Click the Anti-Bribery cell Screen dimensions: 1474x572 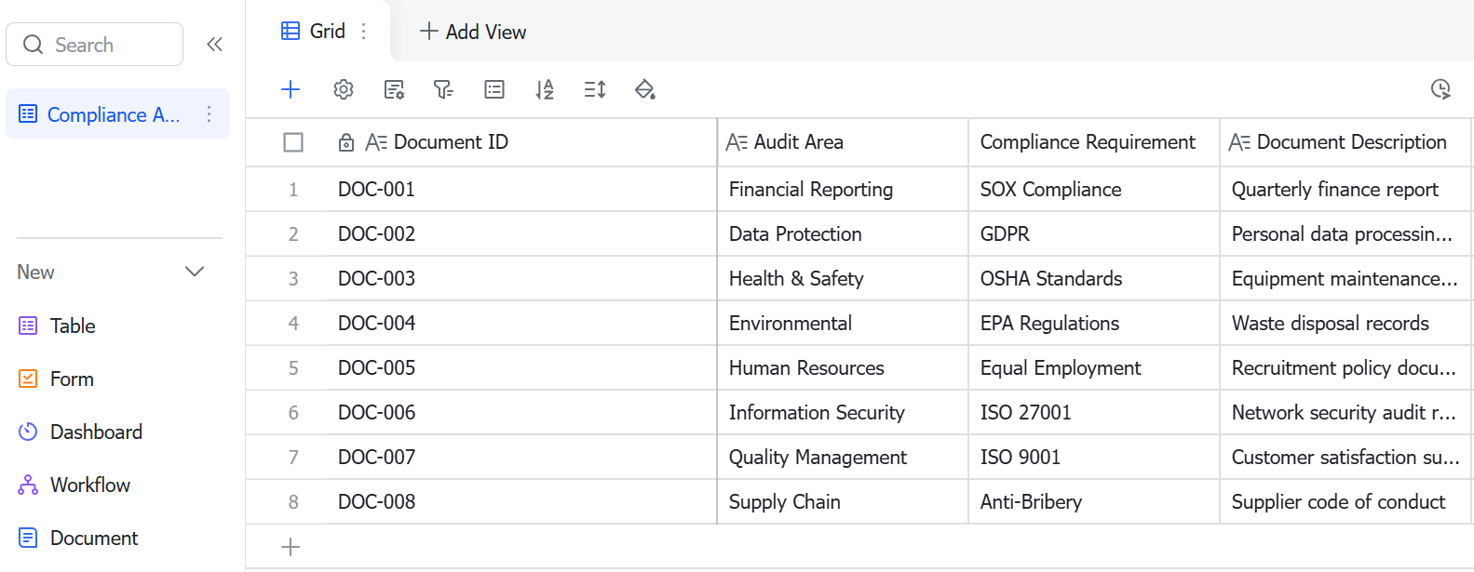1094,502
